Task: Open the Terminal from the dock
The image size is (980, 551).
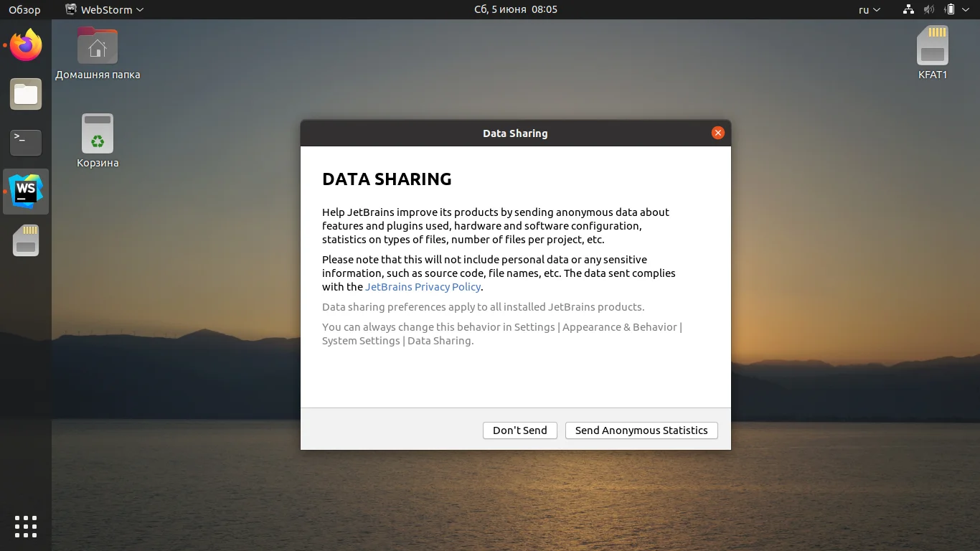Action: coord(26,143)
